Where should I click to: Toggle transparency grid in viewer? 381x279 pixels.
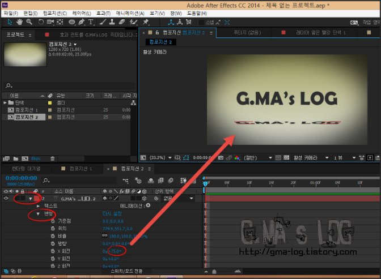[x=286, y=158]
